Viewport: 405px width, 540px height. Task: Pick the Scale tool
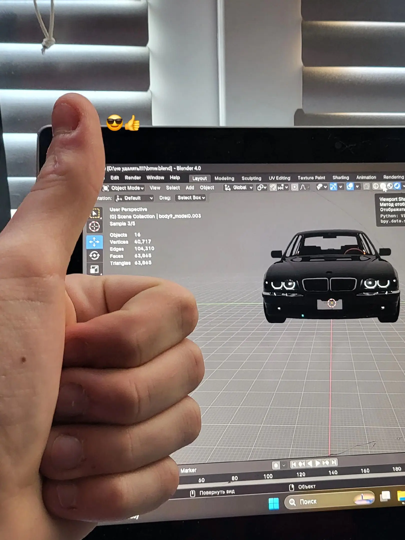click(94, 269)
